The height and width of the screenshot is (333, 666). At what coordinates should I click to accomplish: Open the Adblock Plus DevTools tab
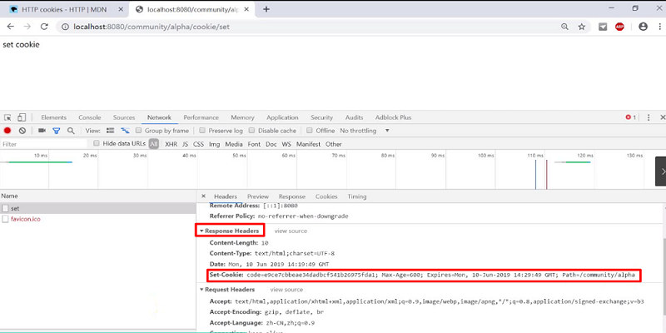[393, 117]
